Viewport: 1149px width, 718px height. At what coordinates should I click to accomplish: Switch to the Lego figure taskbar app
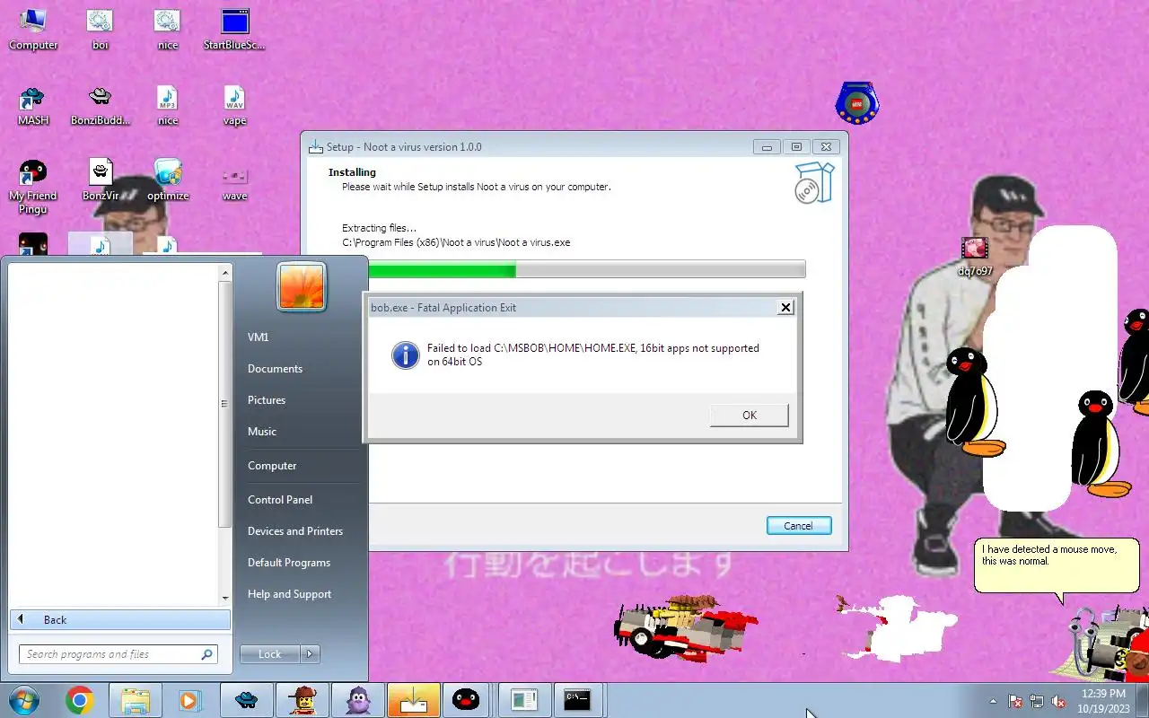pos(302,700)
